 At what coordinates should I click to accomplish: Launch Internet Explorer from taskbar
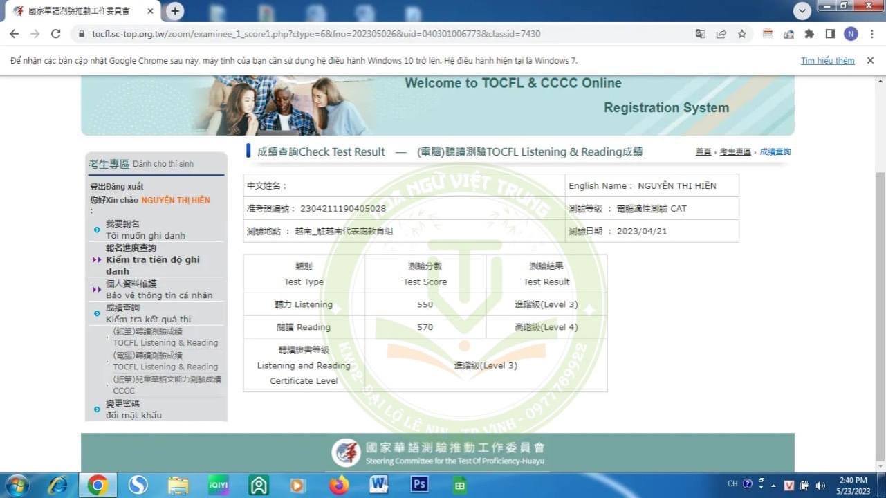58,486
